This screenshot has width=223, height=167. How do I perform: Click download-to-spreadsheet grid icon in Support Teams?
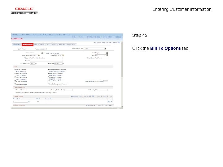(93, 96)
